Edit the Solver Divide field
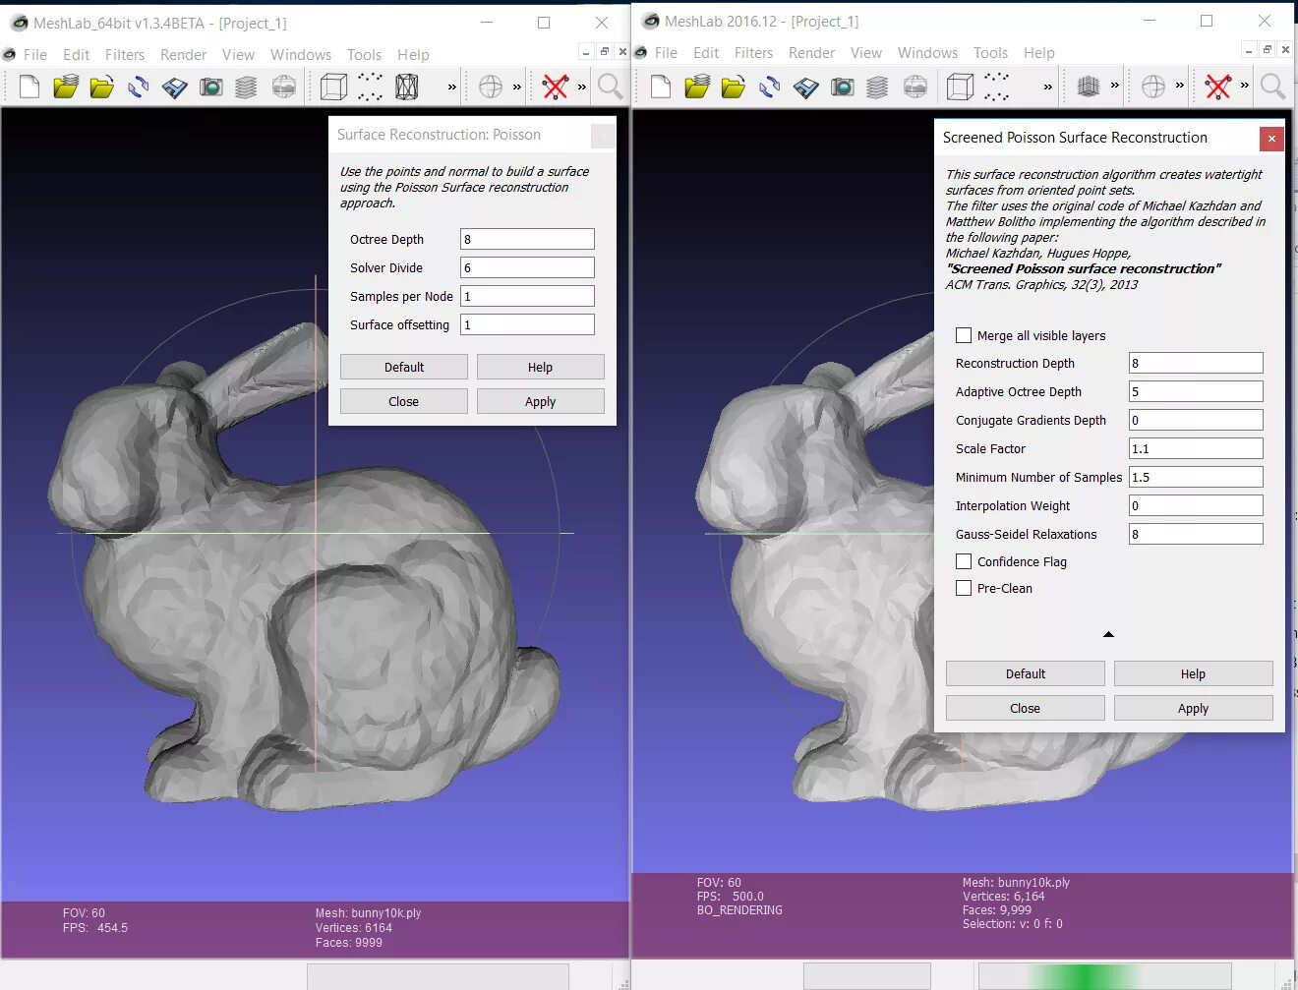The image size is (1298, 990). [527, 267]
